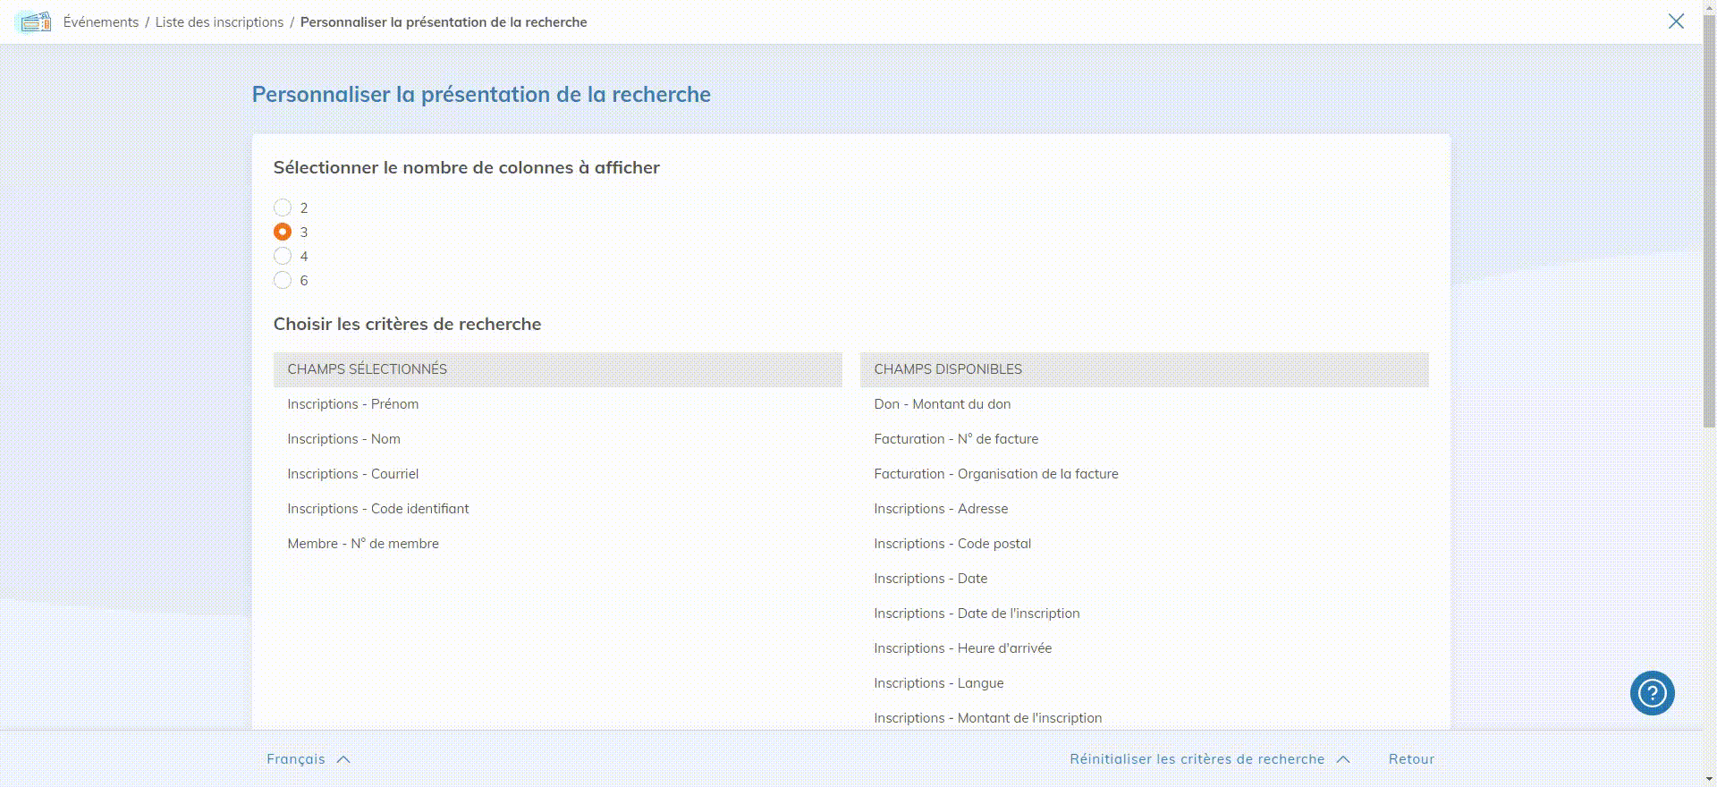Select the 6 columns radio button
Viewport: 1717px width, 787px height.
[x=283, y=280]
